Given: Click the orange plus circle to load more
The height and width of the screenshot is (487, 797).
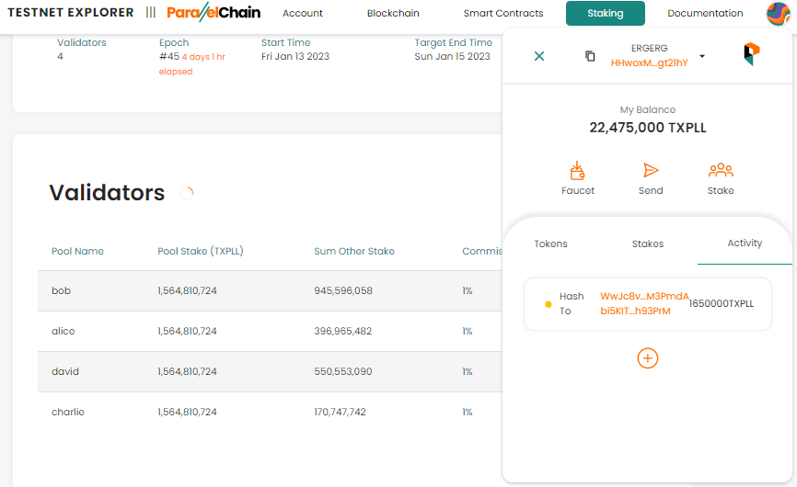Looking at the screenshot, I should [648, 358].
